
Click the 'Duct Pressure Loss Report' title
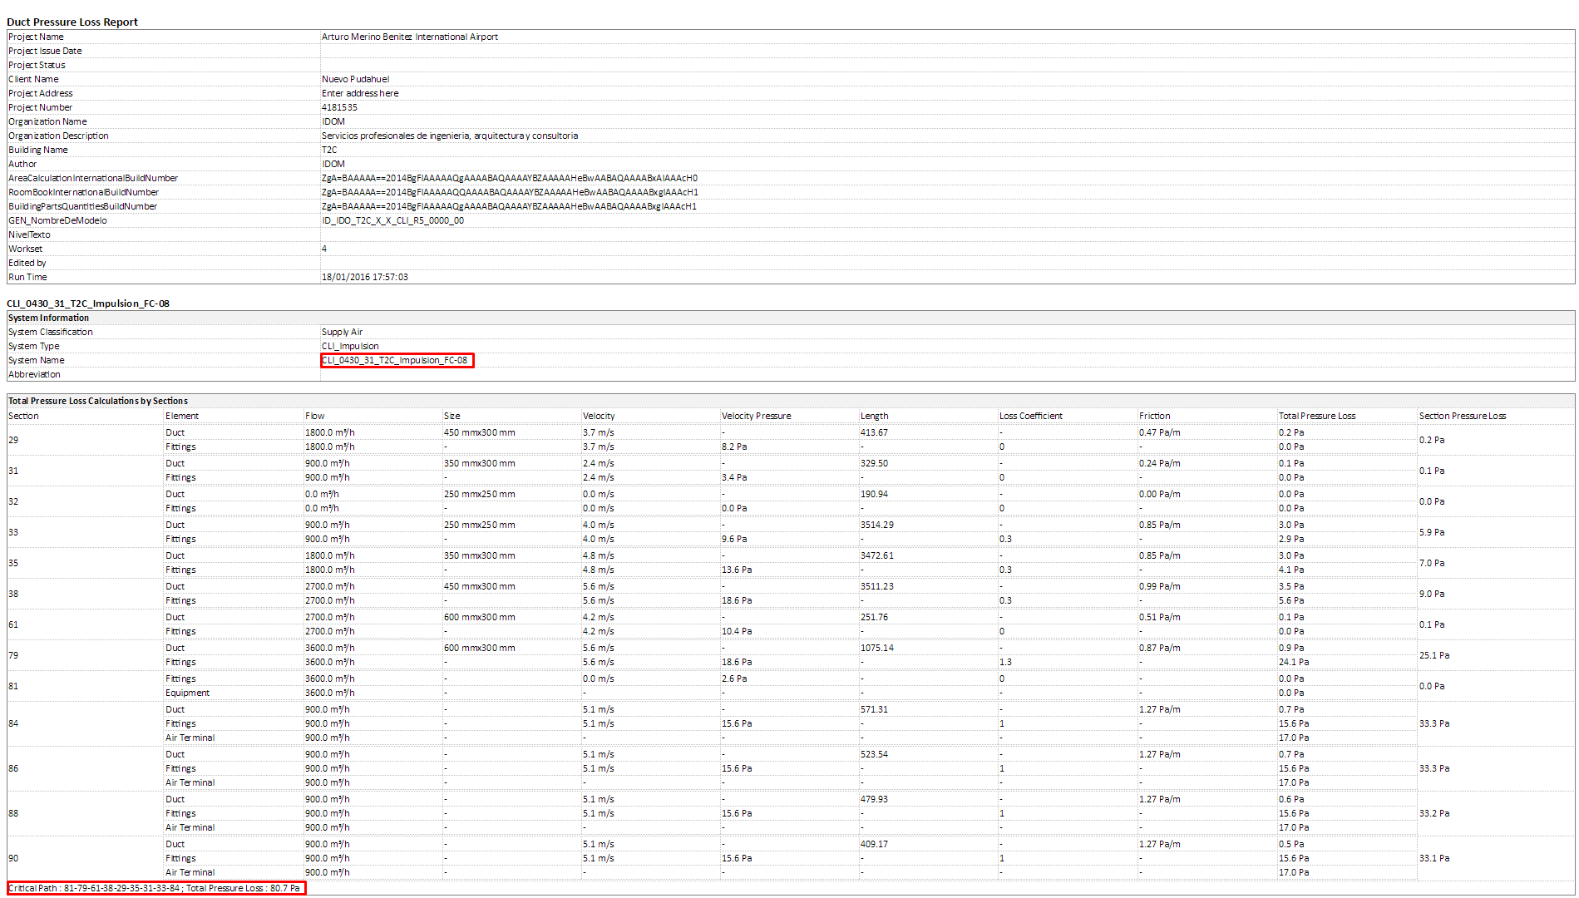(x=72, y=22)
